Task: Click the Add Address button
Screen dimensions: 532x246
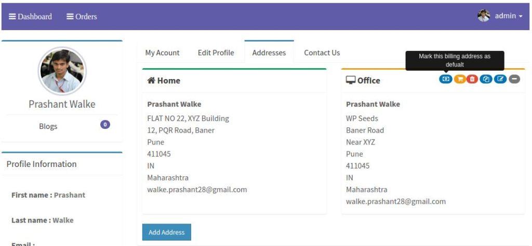Action: point(167,232)
